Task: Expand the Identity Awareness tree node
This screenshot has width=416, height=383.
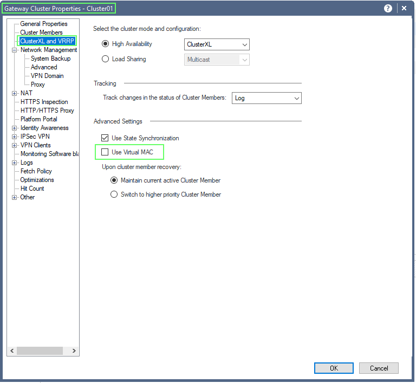Action: click(x=14, y=128)
